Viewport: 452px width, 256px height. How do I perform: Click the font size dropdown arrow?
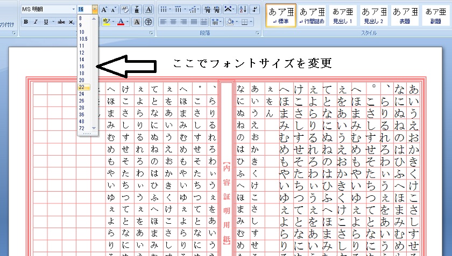pos(95,9)
